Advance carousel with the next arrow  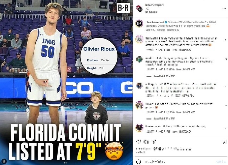[x=128, y=82]
